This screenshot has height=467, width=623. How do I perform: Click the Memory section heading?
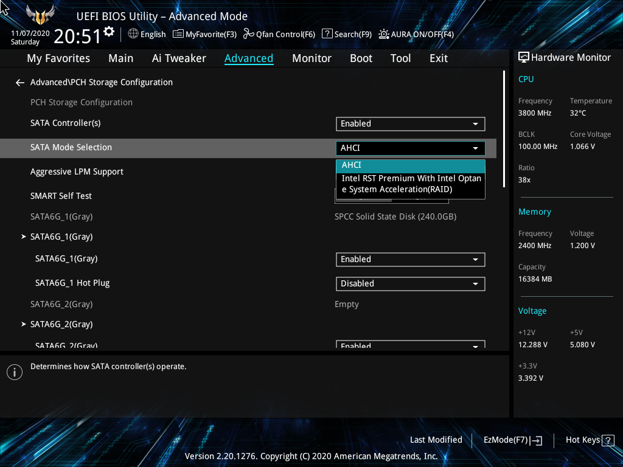click(x=534, y=212)
